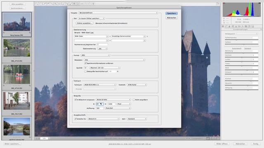
Task: Select the Spot Removal tool
Action: coord(63,4)
